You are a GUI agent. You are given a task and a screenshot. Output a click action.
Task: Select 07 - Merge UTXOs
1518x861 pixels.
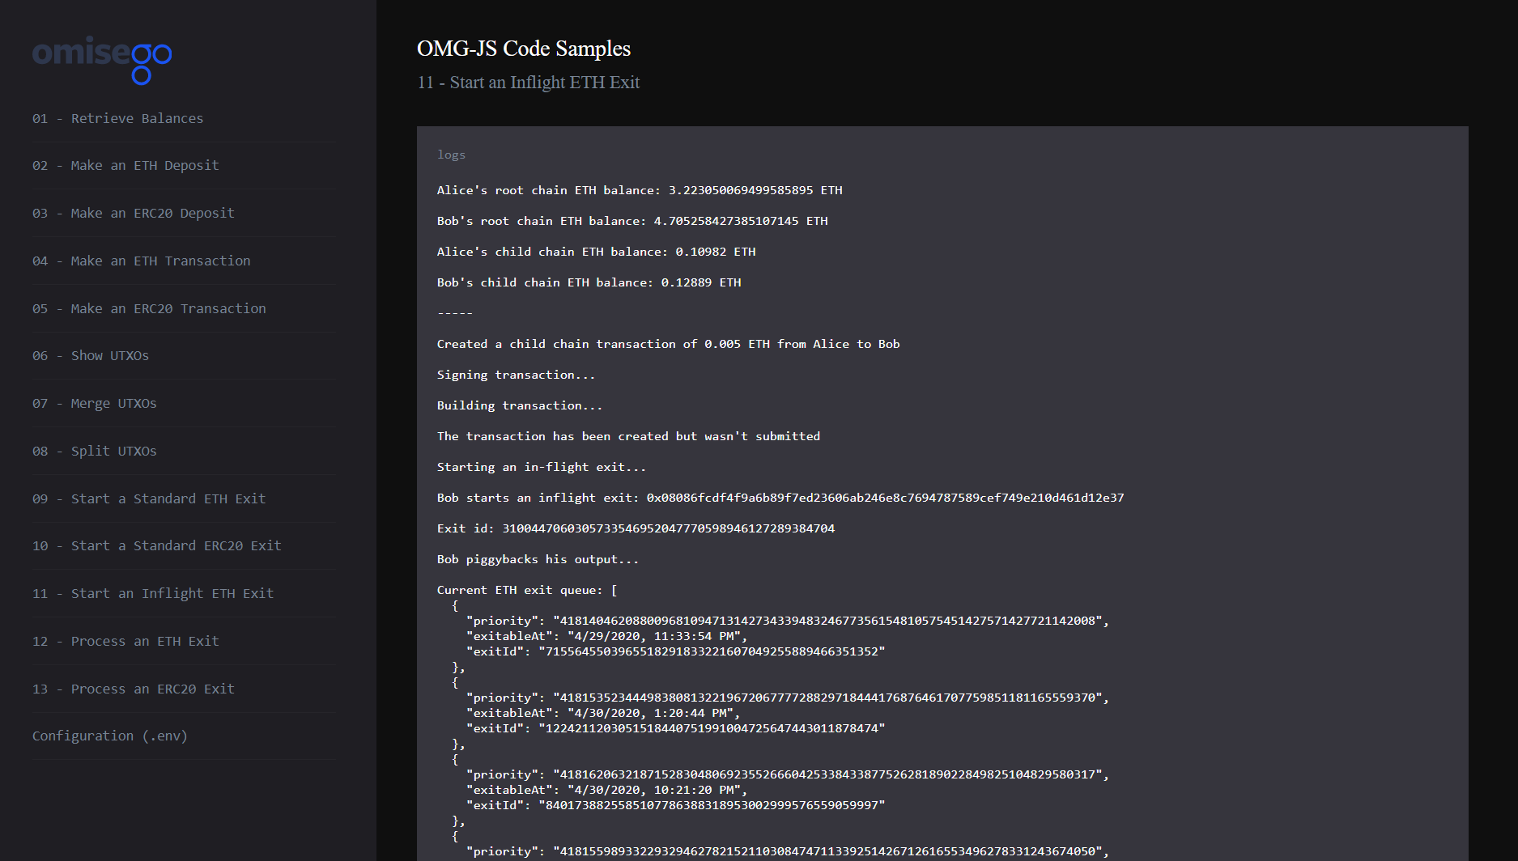pos(95,403)
